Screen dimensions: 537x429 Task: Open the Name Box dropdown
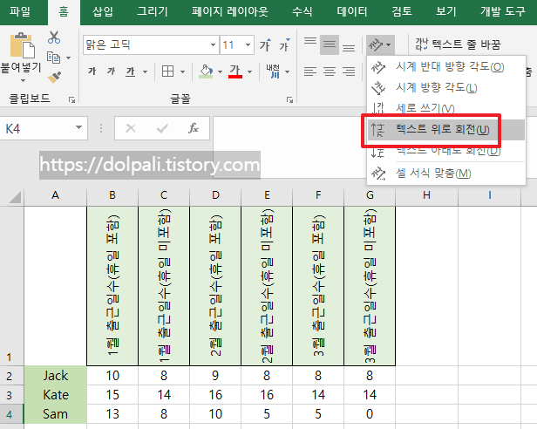pos(78,128)
